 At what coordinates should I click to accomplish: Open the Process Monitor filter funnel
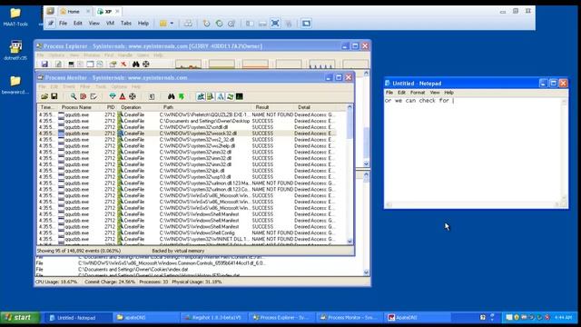point(113,96)
